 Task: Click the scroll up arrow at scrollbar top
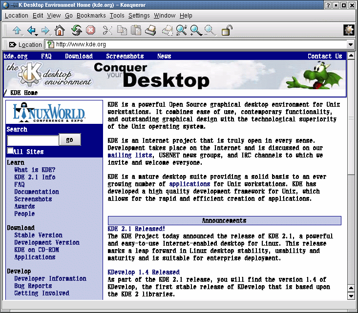[351, 56]
